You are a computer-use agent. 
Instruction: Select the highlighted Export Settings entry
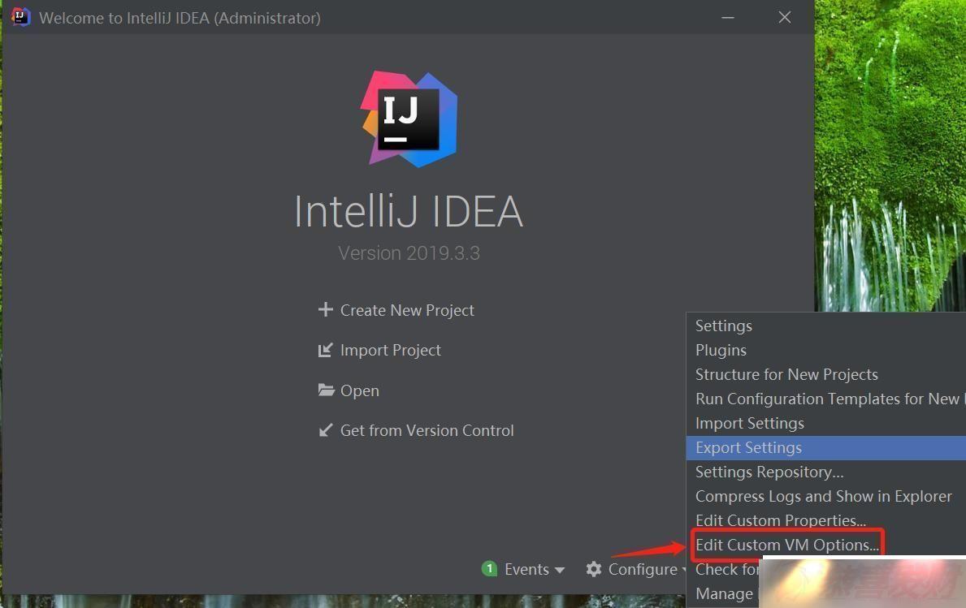pyautogui.click(x=826, y=447)
